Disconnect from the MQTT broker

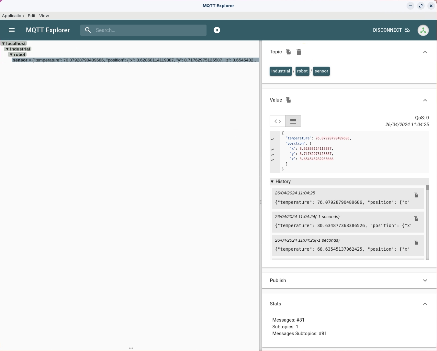pos(391,30)
